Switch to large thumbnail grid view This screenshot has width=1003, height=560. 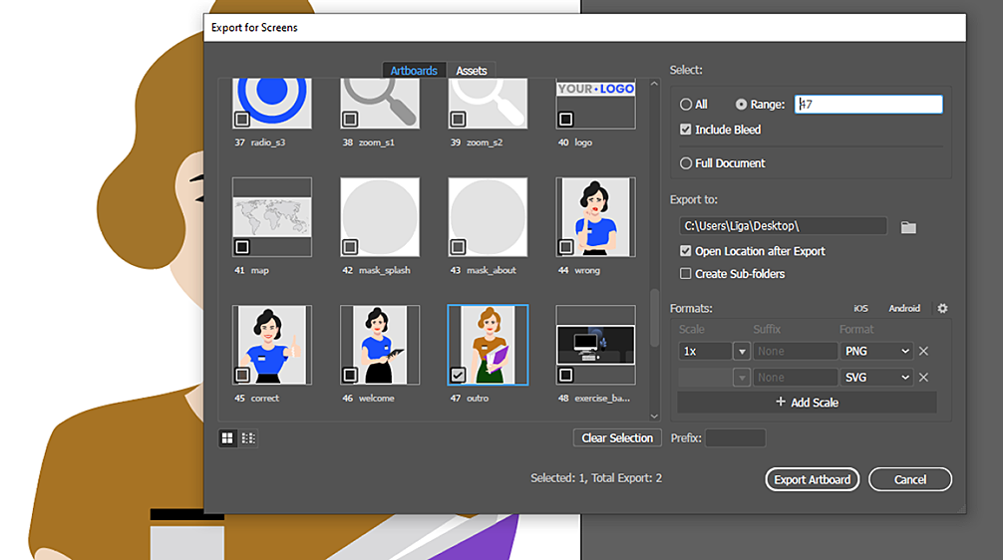pos(227,437)
